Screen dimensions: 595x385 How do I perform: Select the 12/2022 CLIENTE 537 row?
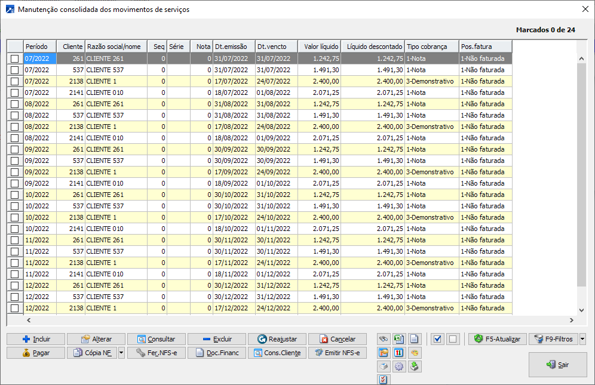point(105,297)
